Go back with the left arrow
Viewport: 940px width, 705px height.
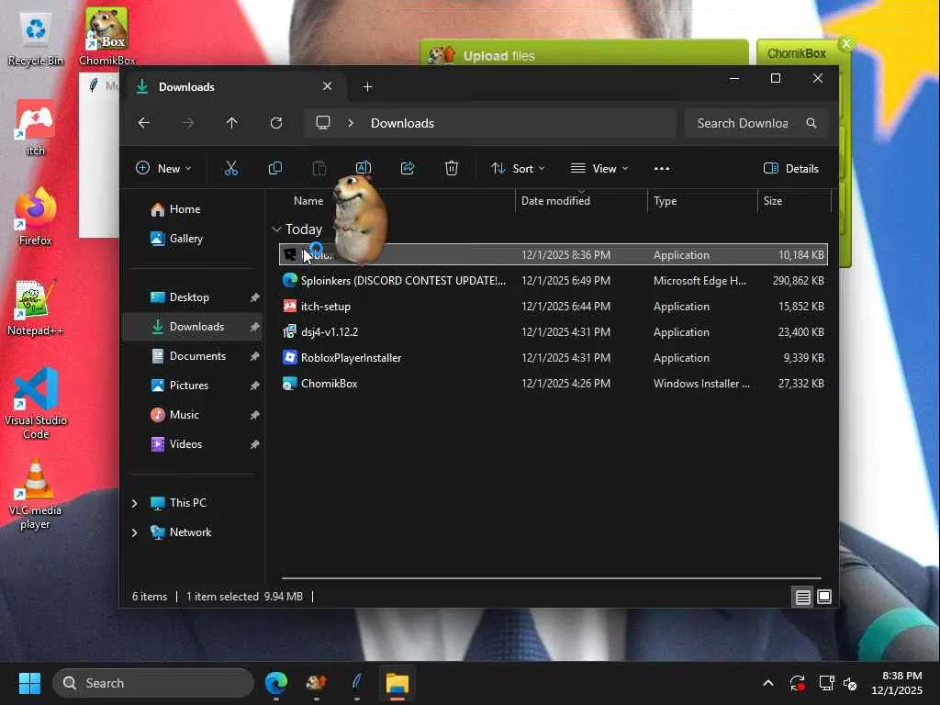(144, 123)
